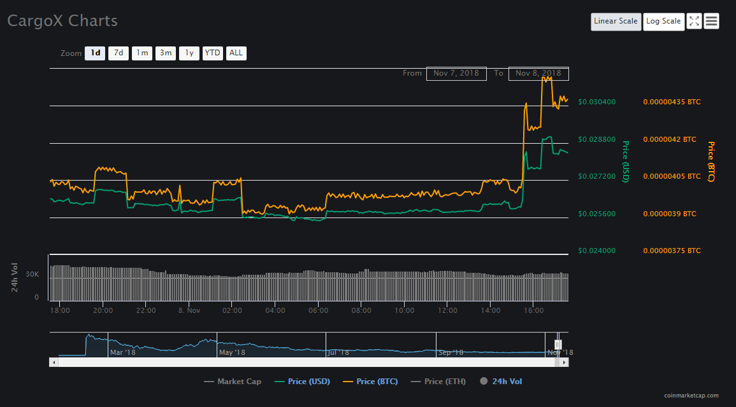This screenshot has width=736, height=407.
Task: Click the Price (USD) axis title
Action: coord(626,162)
